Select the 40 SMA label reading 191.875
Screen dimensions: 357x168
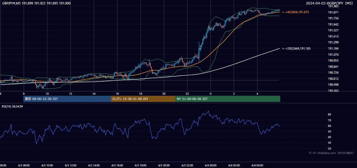click(x=296, y=12)
